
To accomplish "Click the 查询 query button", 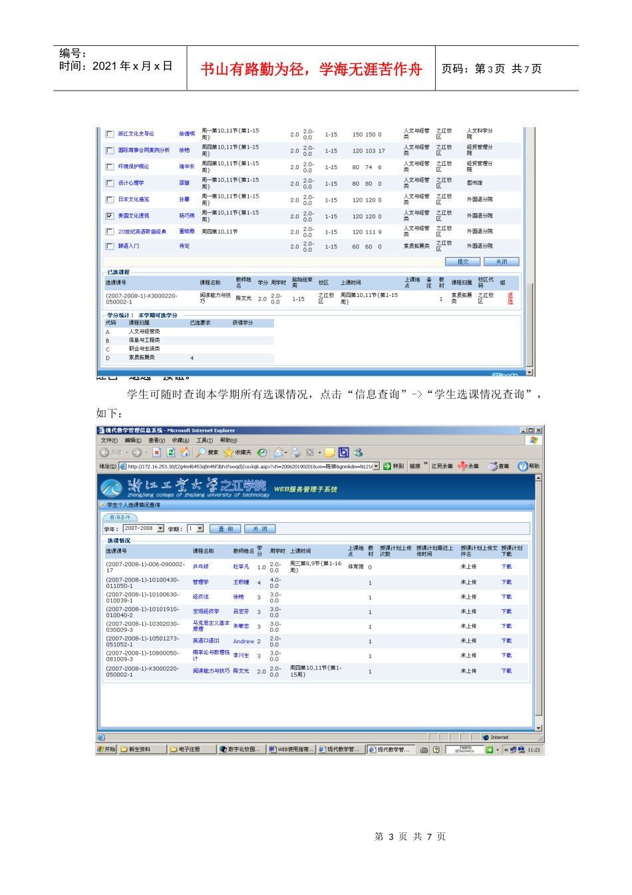I will [226, 529].
